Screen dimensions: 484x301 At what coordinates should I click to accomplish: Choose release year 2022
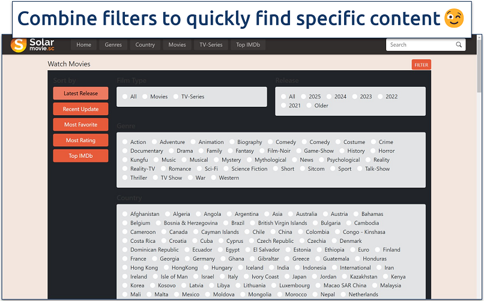pyautogui.click(x=380, y=97)
